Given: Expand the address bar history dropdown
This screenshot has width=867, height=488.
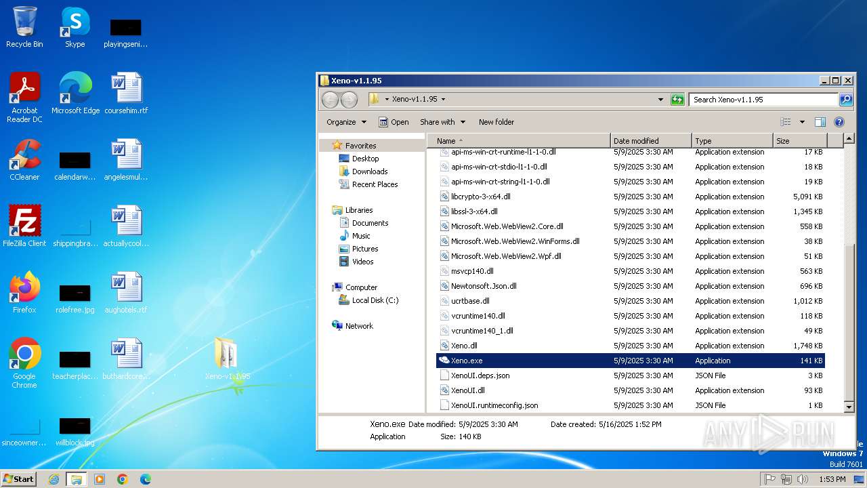Looking at the screenshot, I should tap(660, 100).
